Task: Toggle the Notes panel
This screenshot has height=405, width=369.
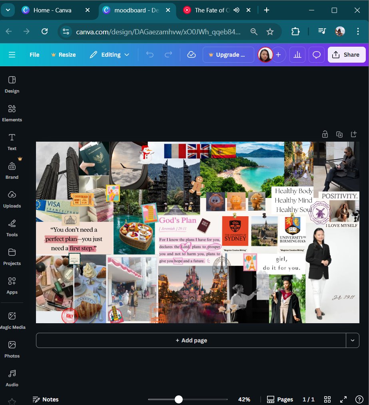Action: click(x=46, y=399)
